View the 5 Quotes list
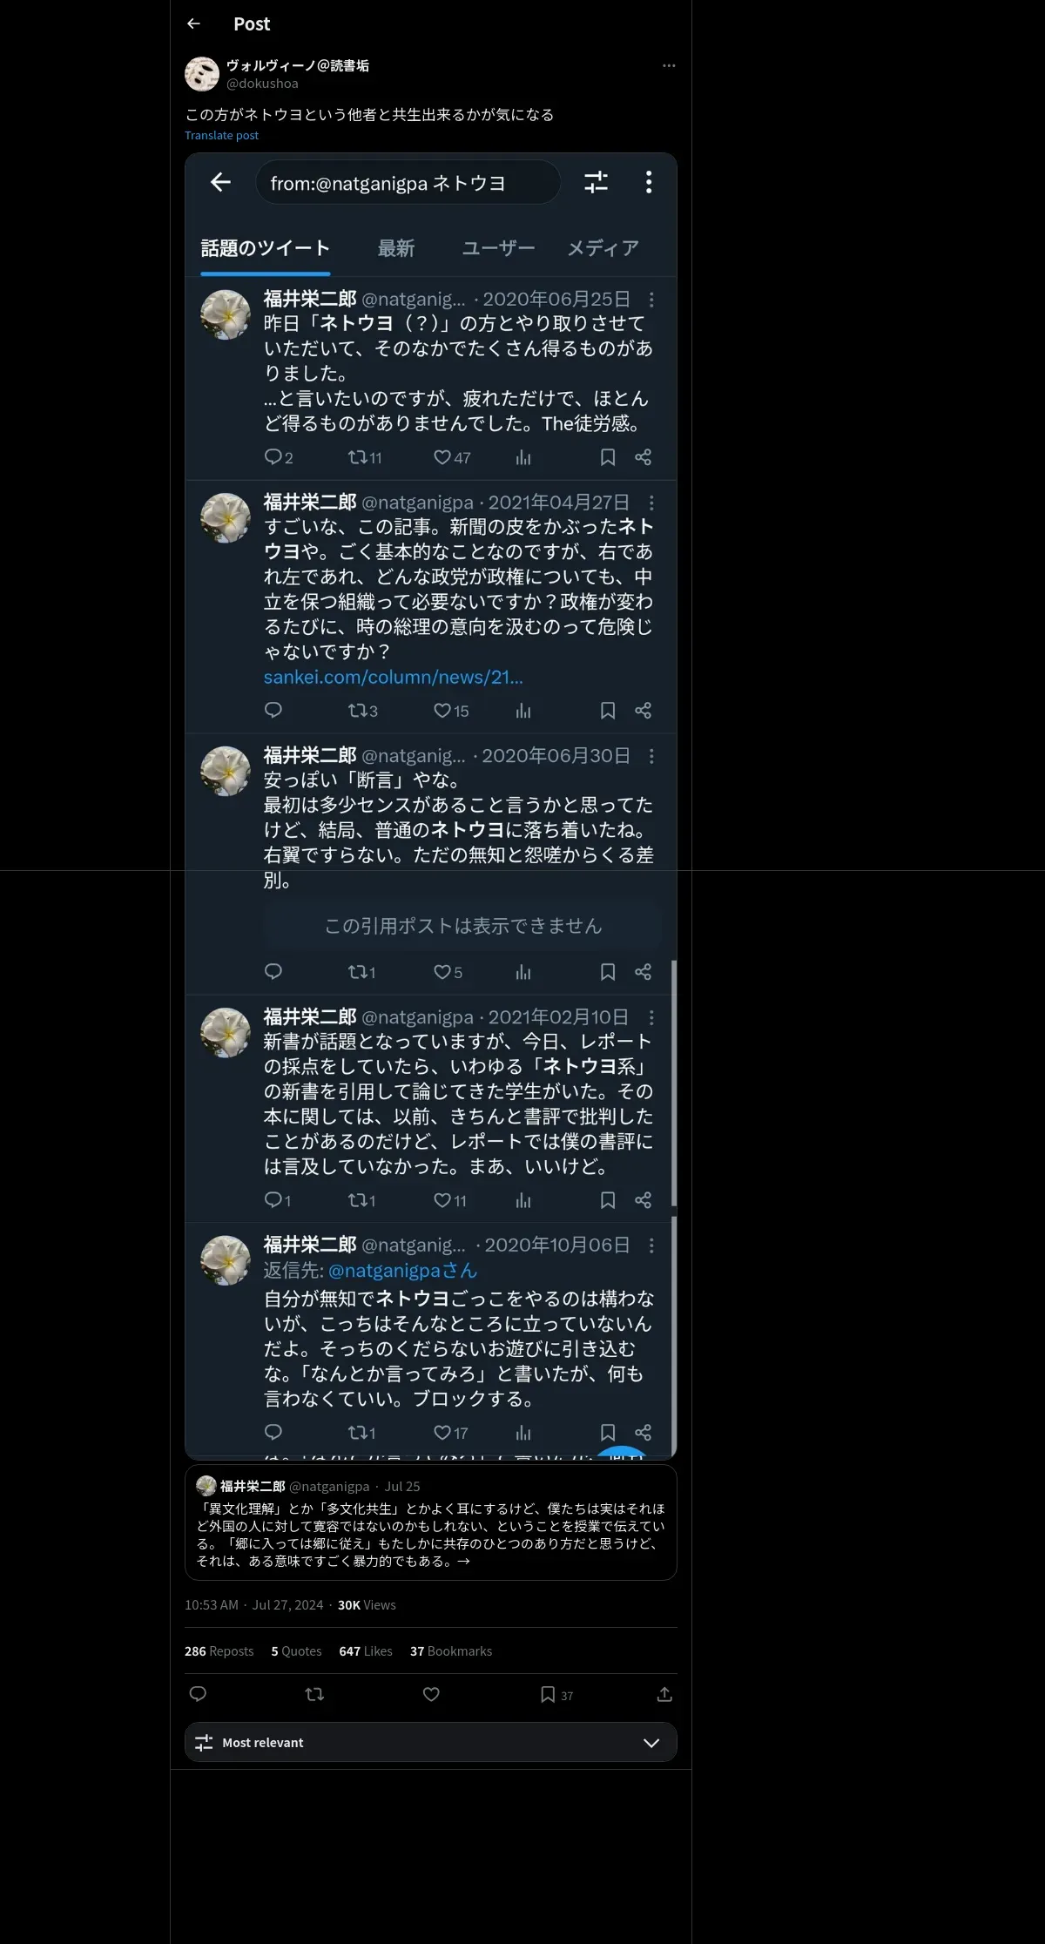The height and width of the screenshot is (1944, 1045). [296, 1650]
